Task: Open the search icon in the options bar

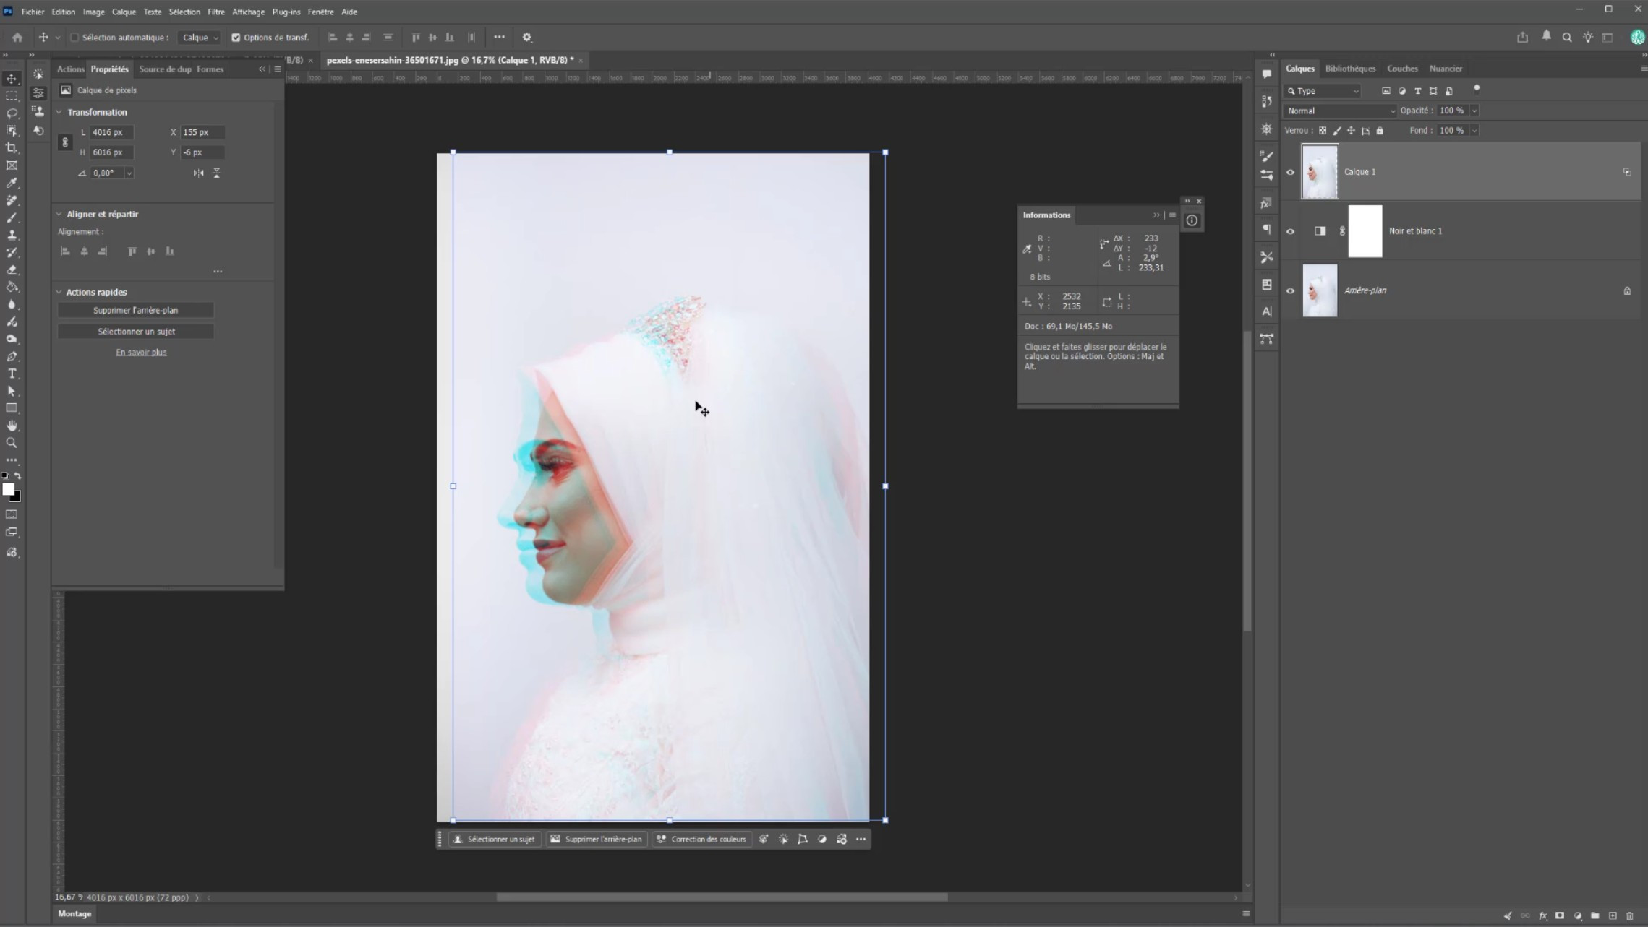Action: (1567, 38)
